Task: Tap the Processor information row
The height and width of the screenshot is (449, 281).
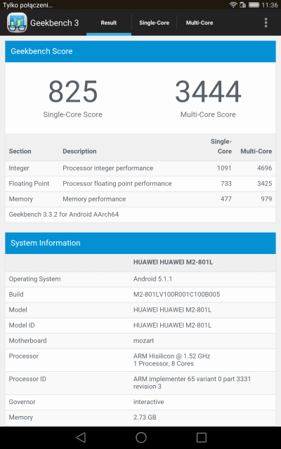Action: coord(140,360)
